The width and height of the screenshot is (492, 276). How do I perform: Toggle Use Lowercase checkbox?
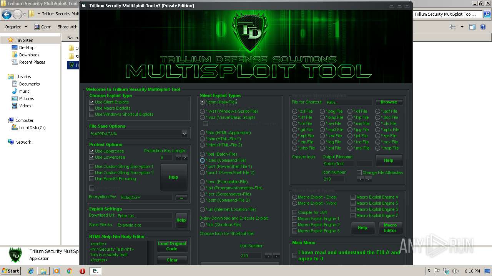pos(91,157)
